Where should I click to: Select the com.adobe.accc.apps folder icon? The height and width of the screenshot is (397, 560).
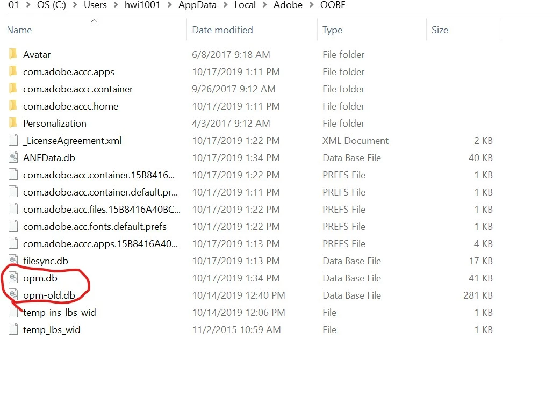tap(13, 71)
